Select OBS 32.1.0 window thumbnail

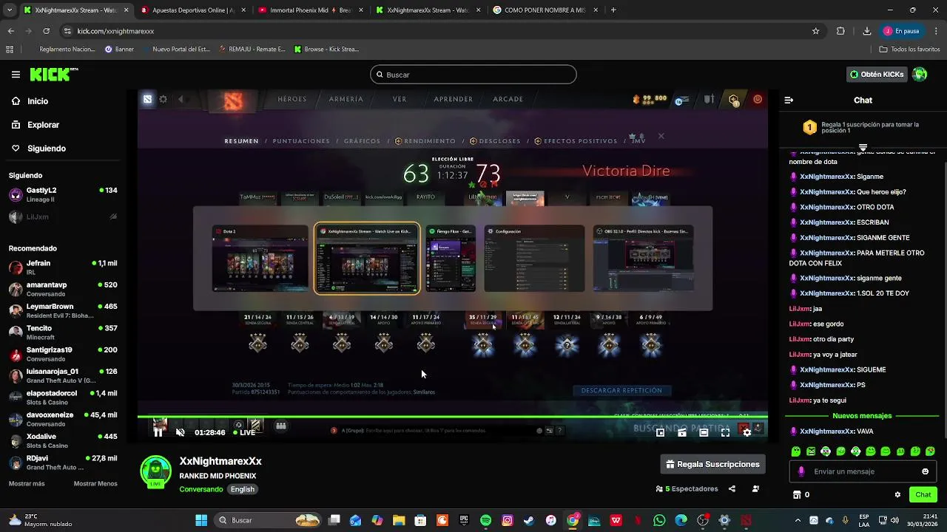coord(643,259)
